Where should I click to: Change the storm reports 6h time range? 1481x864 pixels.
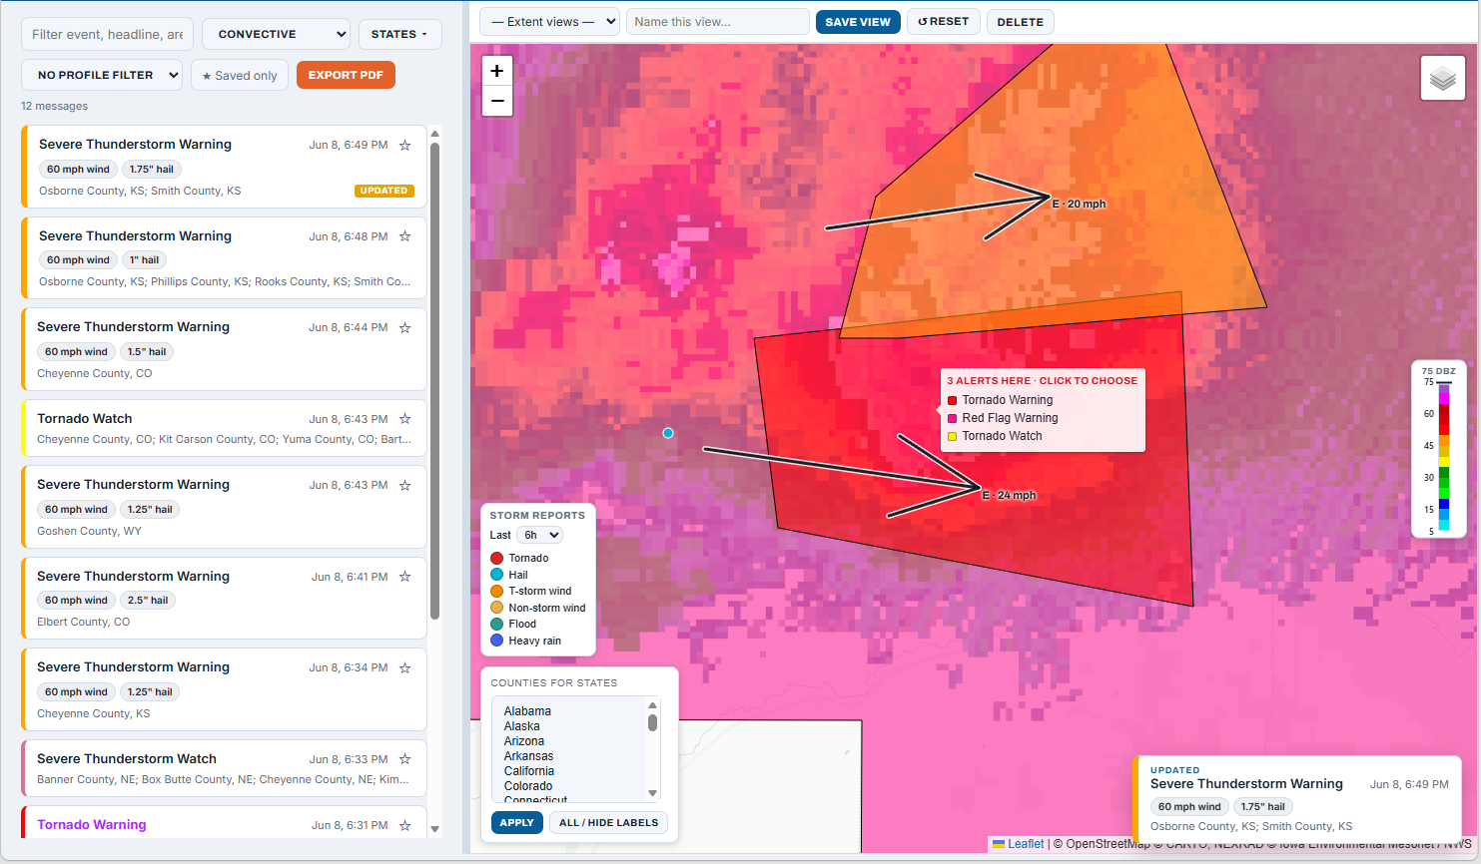pos(539,535)
